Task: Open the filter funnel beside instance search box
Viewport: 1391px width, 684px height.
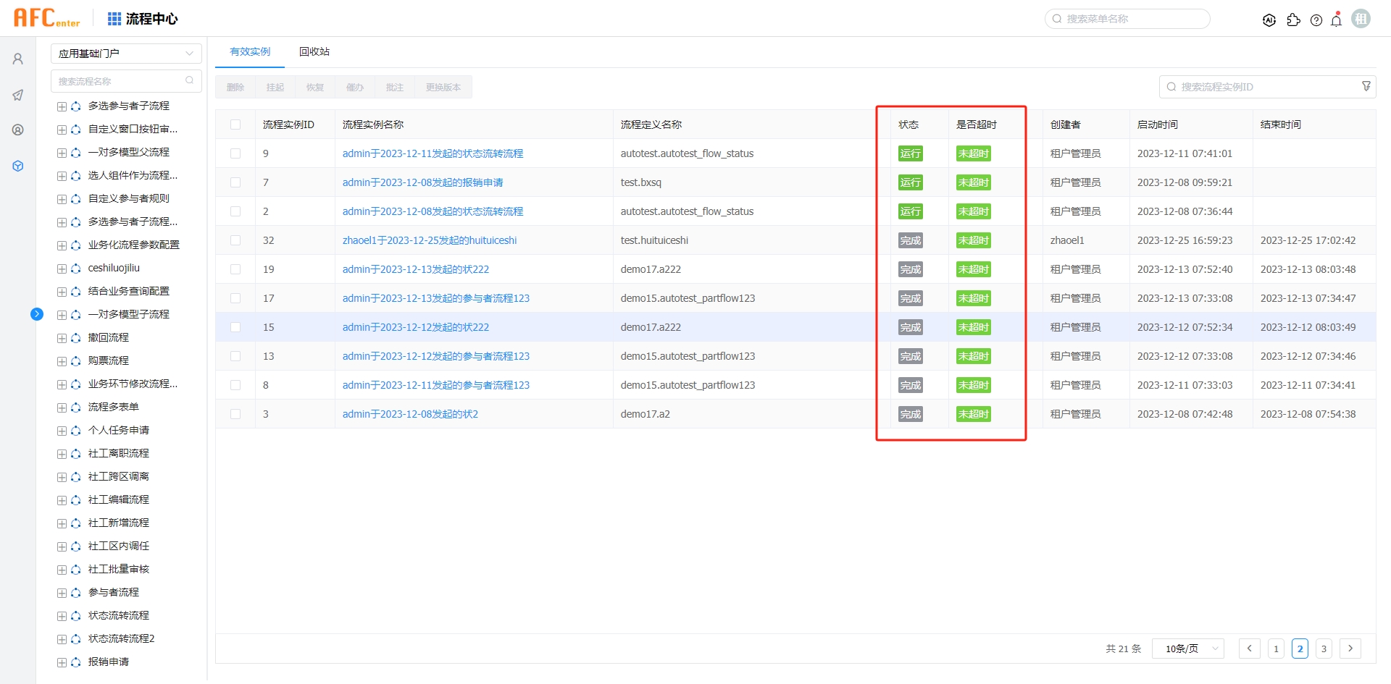Action: [x=1367, y=86]
